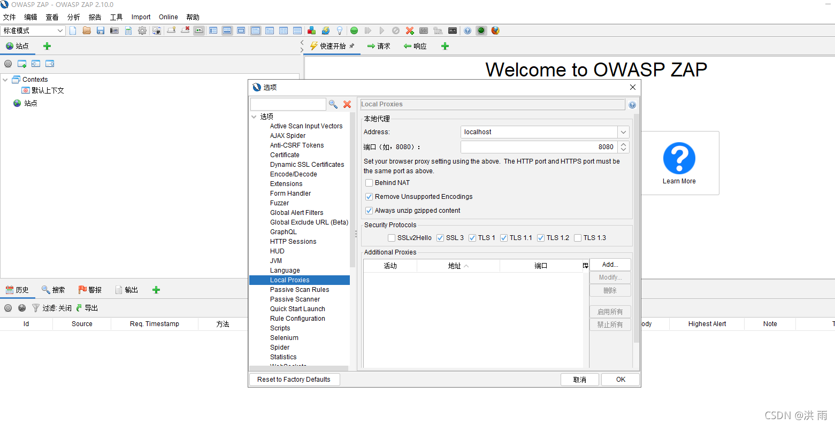Click the green HUD radar icon in toolbar
Image resolution: width=835 pixels, height=425 pixels.
(x=481, y=30)
